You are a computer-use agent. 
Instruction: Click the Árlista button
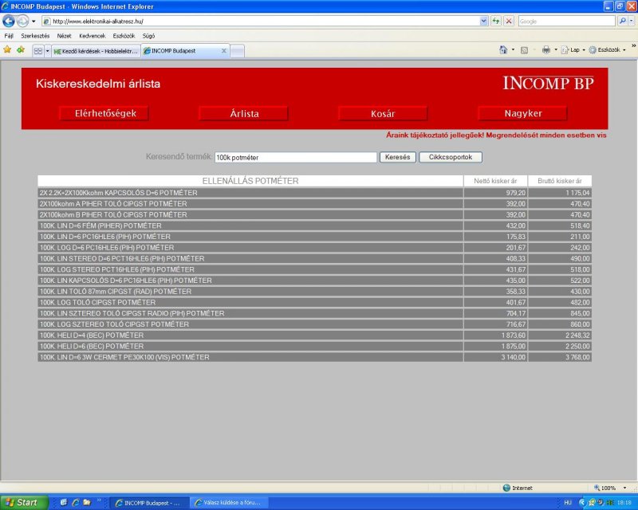244,113
